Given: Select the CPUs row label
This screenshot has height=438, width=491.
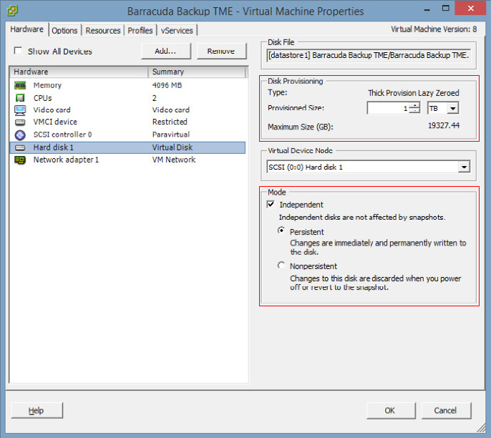Looking at the screenshot, I should [x=43, y=98].
